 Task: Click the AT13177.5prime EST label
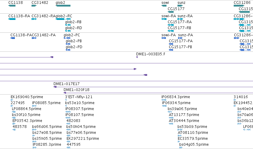tap(184, 115)
